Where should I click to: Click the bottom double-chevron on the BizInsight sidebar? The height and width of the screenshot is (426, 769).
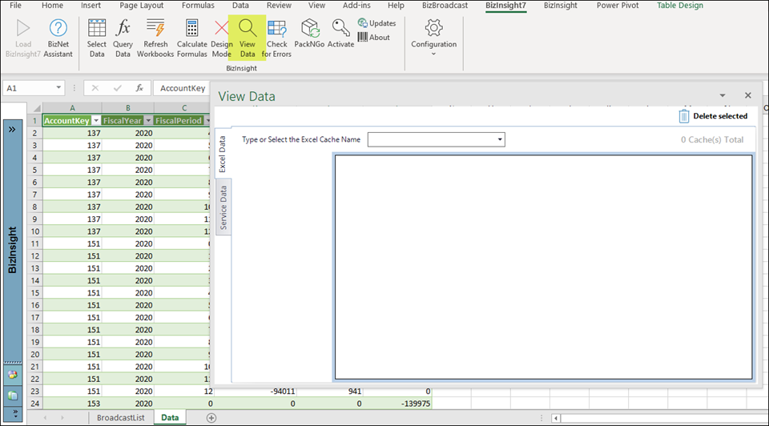pos(14,413)
